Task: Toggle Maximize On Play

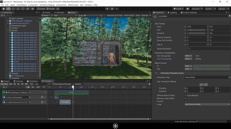Action: pos(115,15)
